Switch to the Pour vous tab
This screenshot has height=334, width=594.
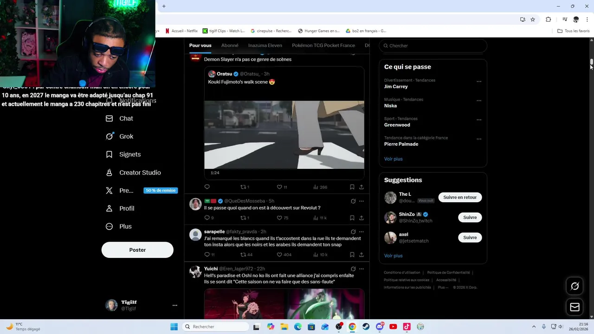click(200, 45)
